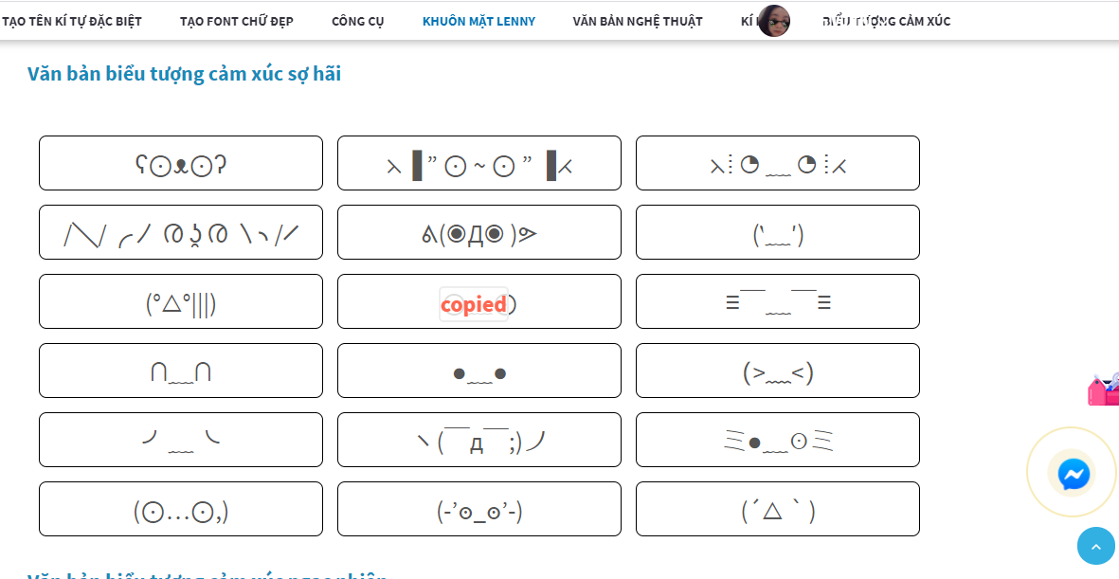Copy the (°△°|||) emoticon
Screen dimensions: 1119x579
(181, 301)
